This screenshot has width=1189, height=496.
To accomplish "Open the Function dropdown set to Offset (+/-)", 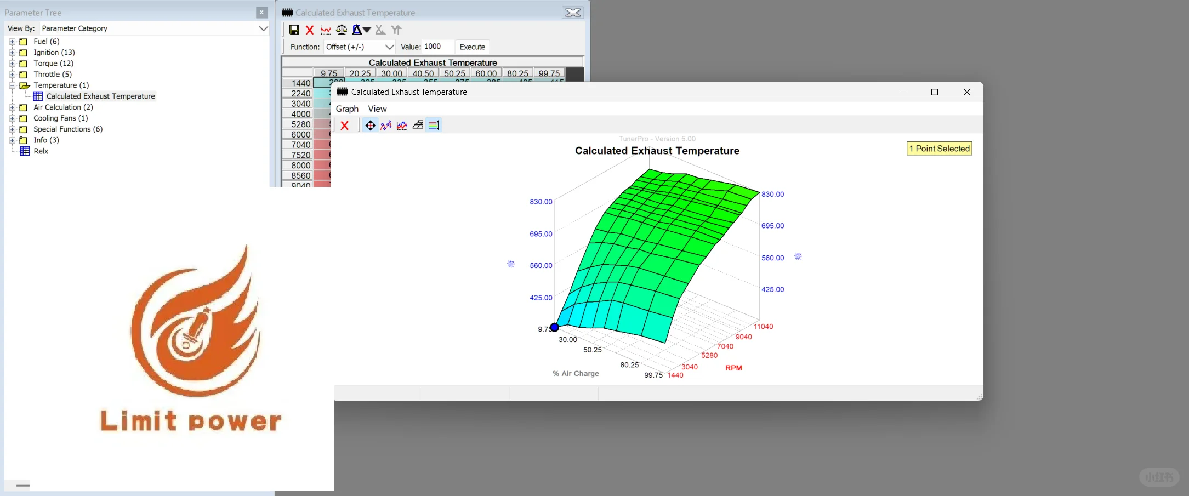I will pos(360,47).
